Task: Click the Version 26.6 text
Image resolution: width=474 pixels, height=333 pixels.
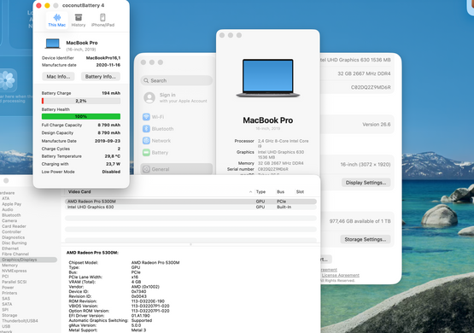Action: (x=377, y=125)
